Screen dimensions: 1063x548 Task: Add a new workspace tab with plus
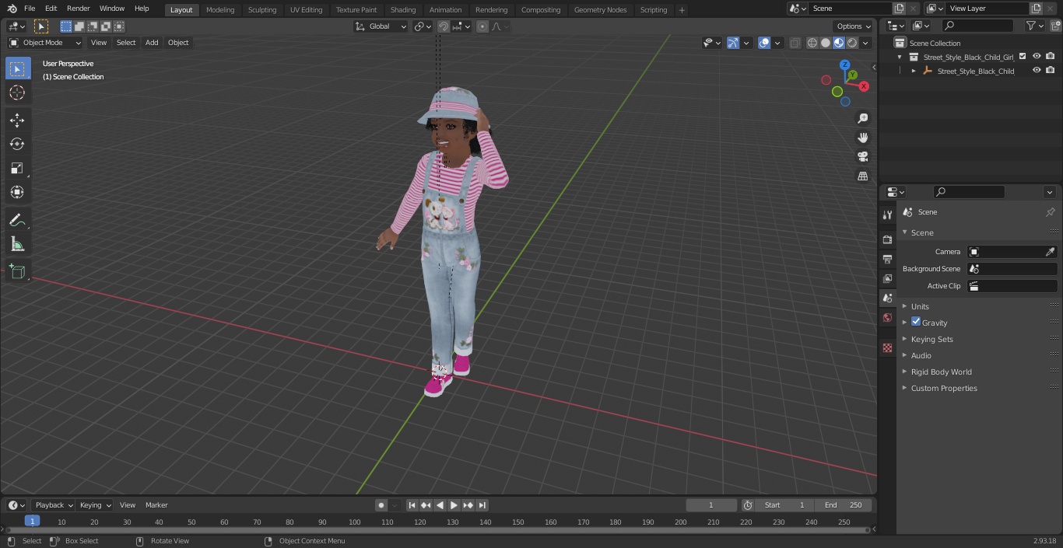[682, 10]
